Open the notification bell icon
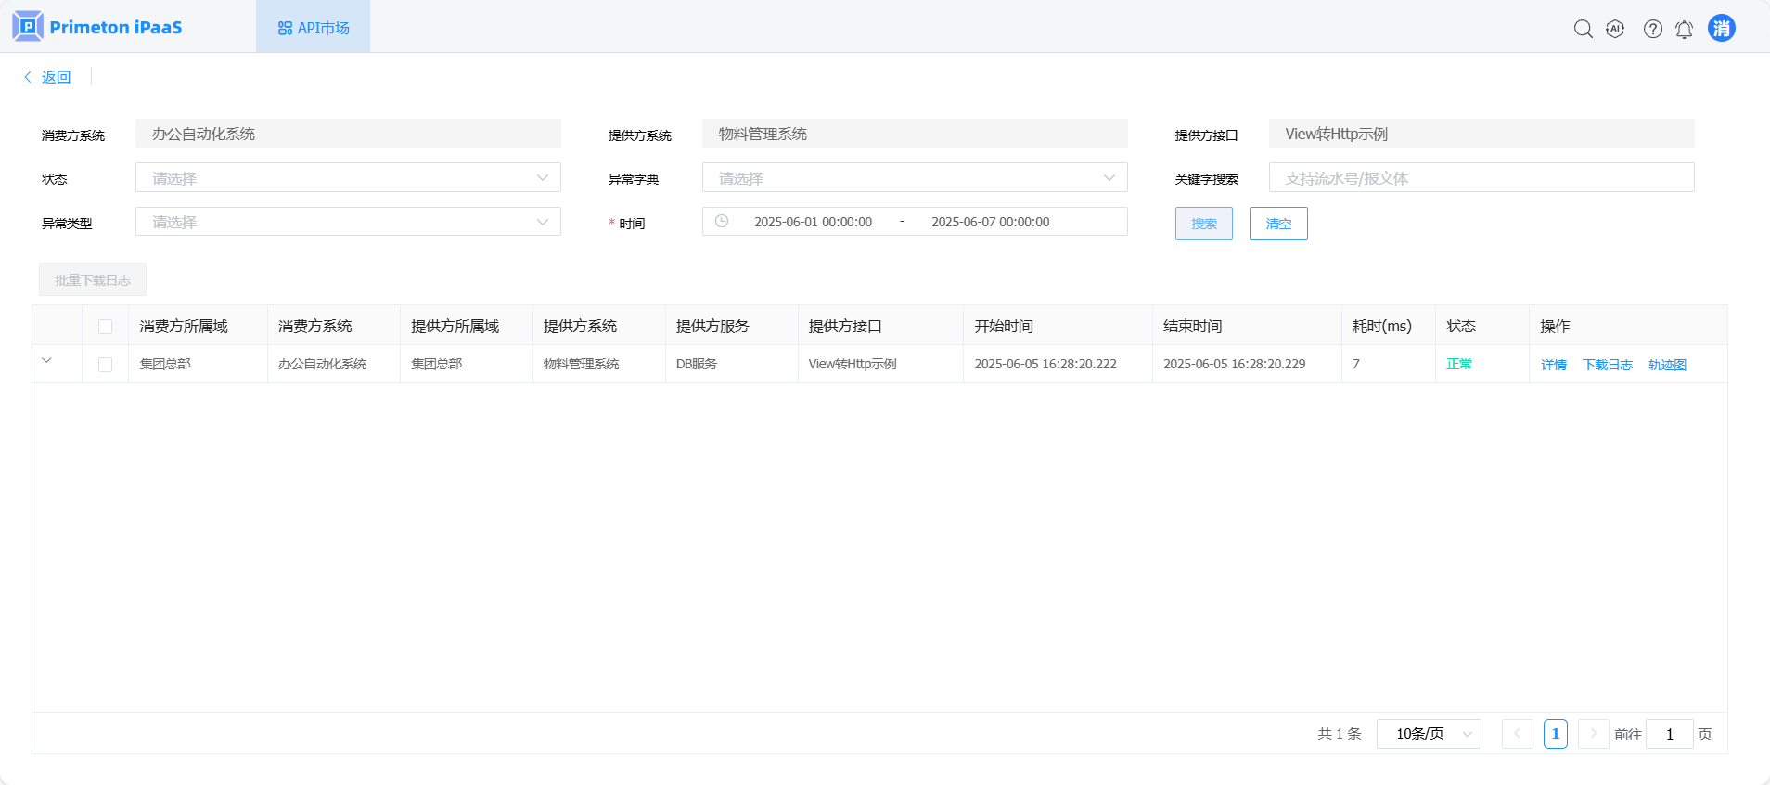This screenshot has height=785, width=1770. pyautogui.click(x=1684, y=30)
